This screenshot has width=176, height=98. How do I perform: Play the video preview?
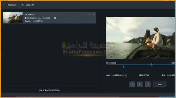[x=132, y=84]
